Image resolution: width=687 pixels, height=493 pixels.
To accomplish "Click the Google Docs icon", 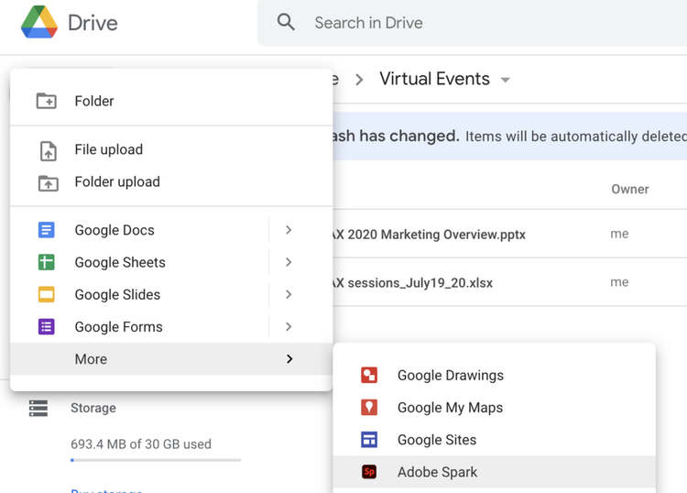I will (x=47, y=230).
